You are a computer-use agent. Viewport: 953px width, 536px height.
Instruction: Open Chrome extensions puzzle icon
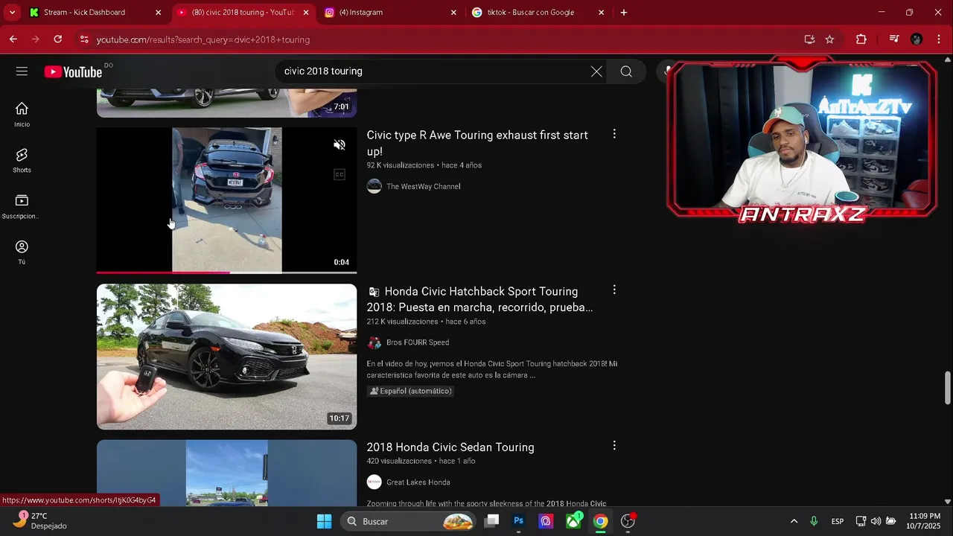point(861,39)
